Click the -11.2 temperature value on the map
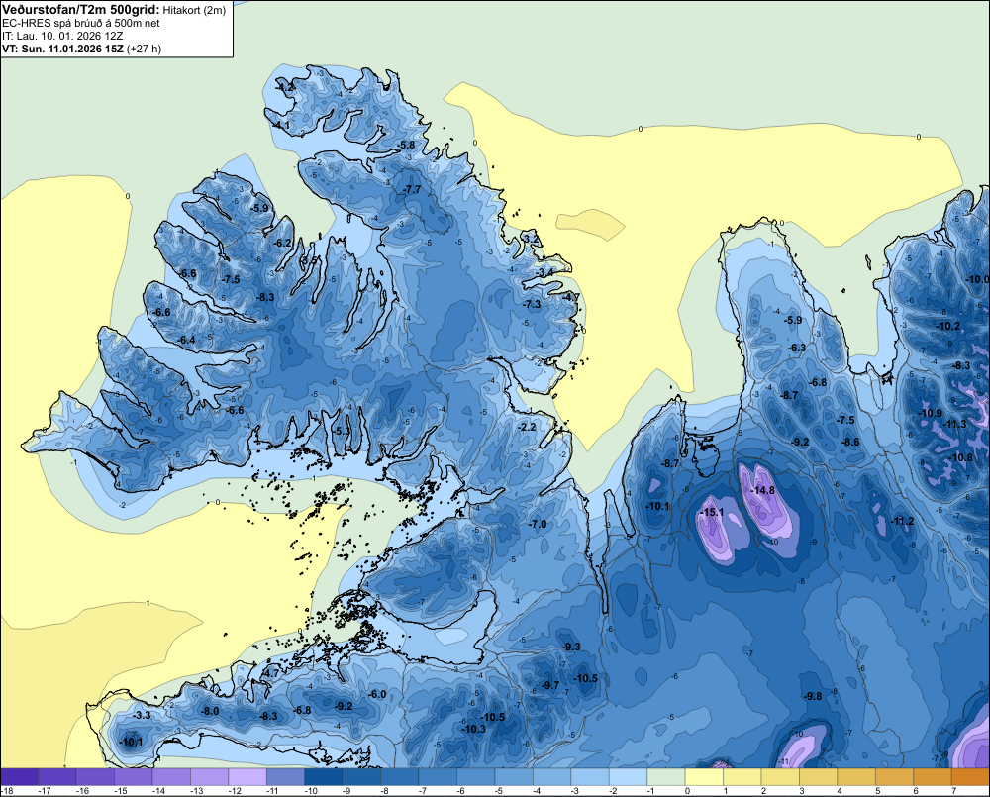This screenshot has width=990, height=797. (x=902, y=521)
